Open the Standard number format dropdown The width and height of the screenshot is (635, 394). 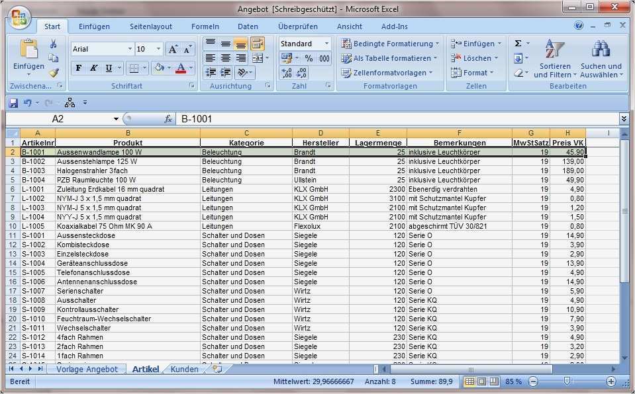click(326, 44)
